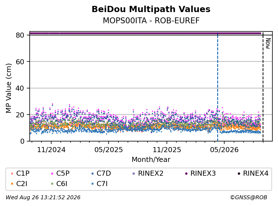Click the MP Value (cm) axis label

tap(8, 88)
